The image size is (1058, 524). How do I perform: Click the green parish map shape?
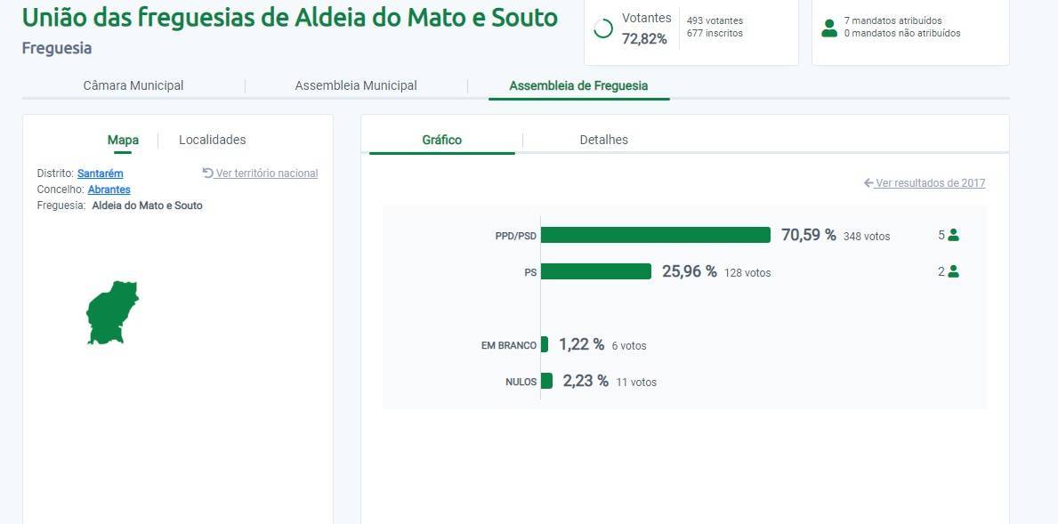[x=111, y=312]
